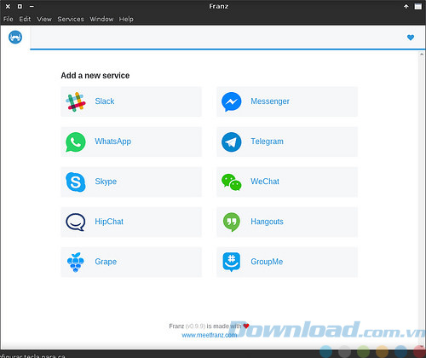Open the Services menu
Viewport: 426px width, 358px height.
pyautogui.click(x=71, y=19)
